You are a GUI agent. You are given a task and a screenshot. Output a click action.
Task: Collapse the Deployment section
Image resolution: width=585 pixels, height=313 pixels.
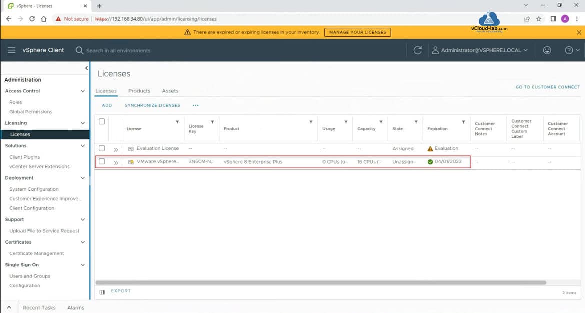click(x=83, y=178)
